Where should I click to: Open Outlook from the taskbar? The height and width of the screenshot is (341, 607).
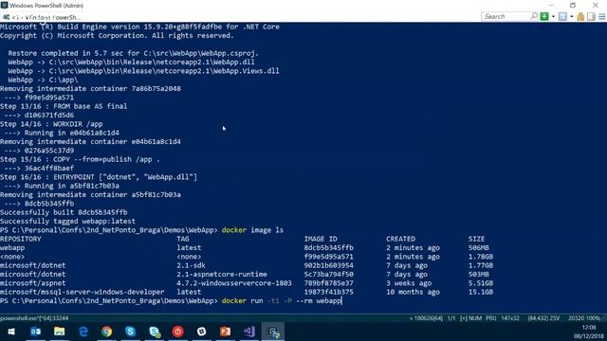click(36, 332)
